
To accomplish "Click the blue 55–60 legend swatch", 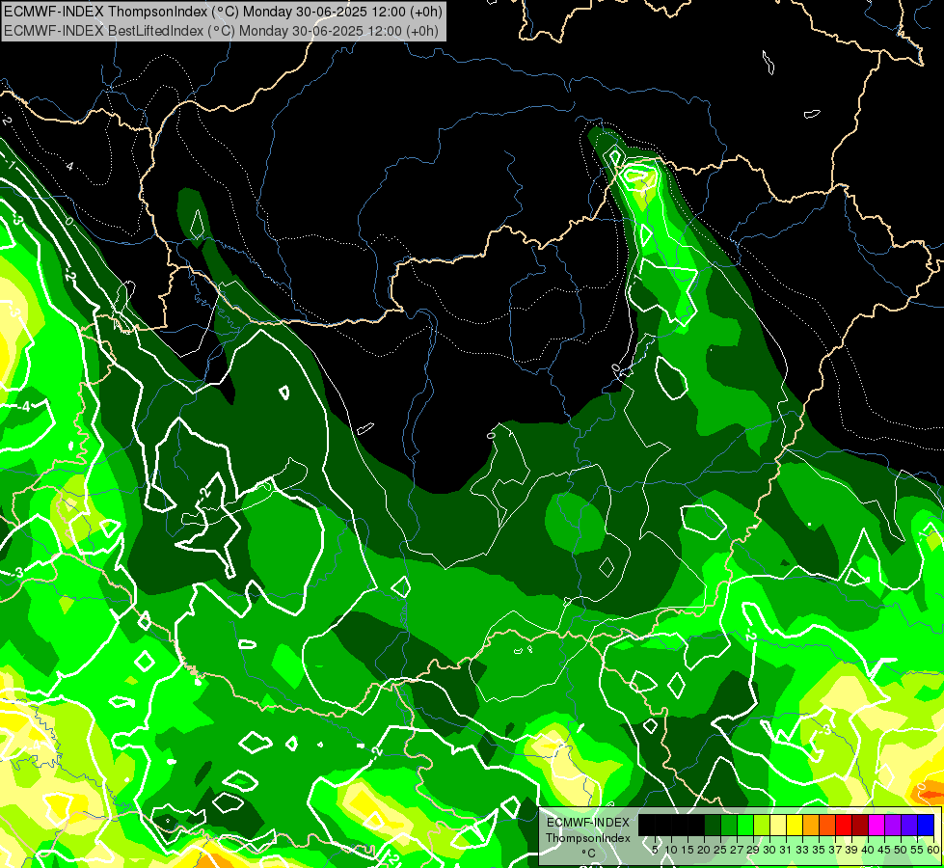I will tap(926, 825).
